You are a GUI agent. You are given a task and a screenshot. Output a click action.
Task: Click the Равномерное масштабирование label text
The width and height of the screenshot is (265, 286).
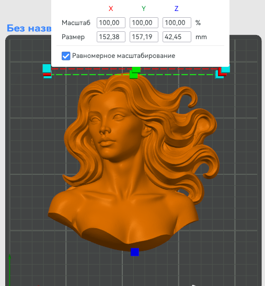pyautogui.click(x=124, y=56)
